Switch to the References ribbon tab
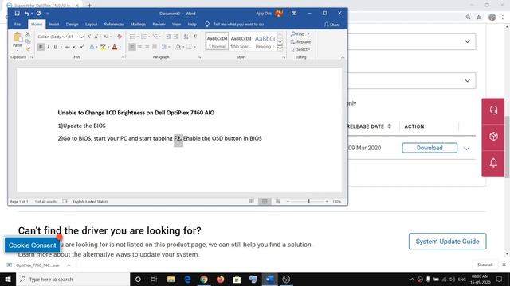Screen dimensions: 510x286 (114, 25)
